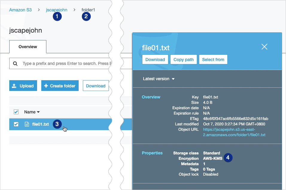Viewport: 286px width, 190px height.
Task: Click the search magnifier icon
Action: tap(15, 64)
